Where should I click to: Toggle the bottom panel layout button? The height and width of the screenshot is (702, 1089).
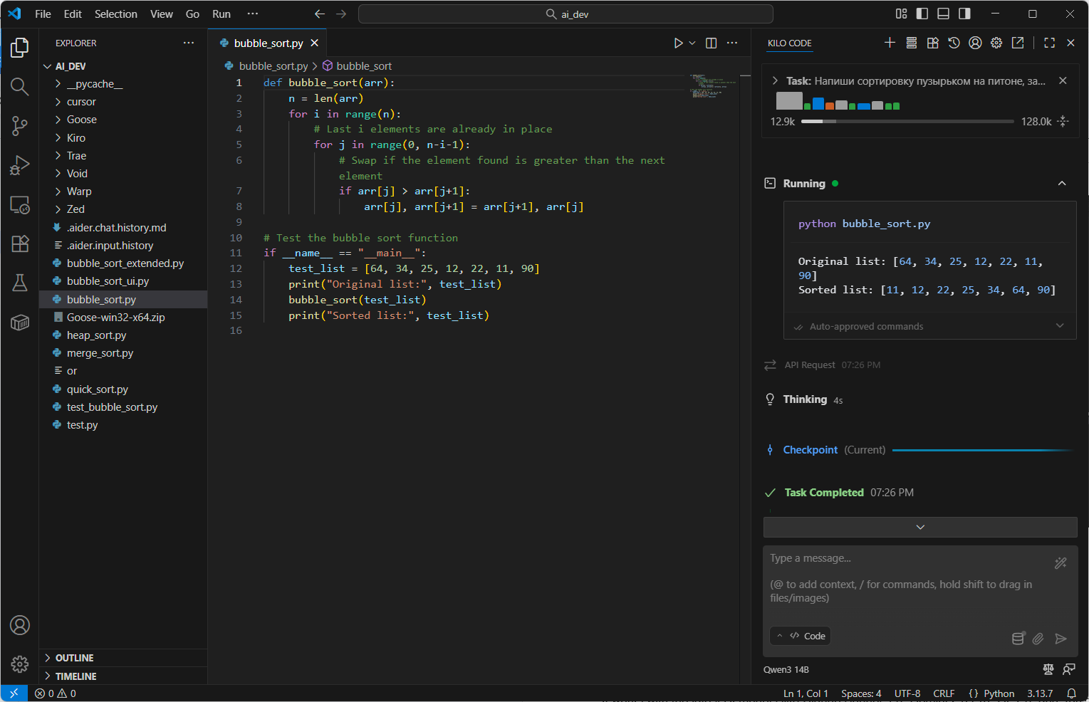(943, 14)
